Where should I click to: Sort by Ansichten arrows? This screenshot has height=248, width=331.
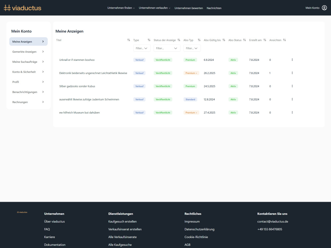(284, 40)
